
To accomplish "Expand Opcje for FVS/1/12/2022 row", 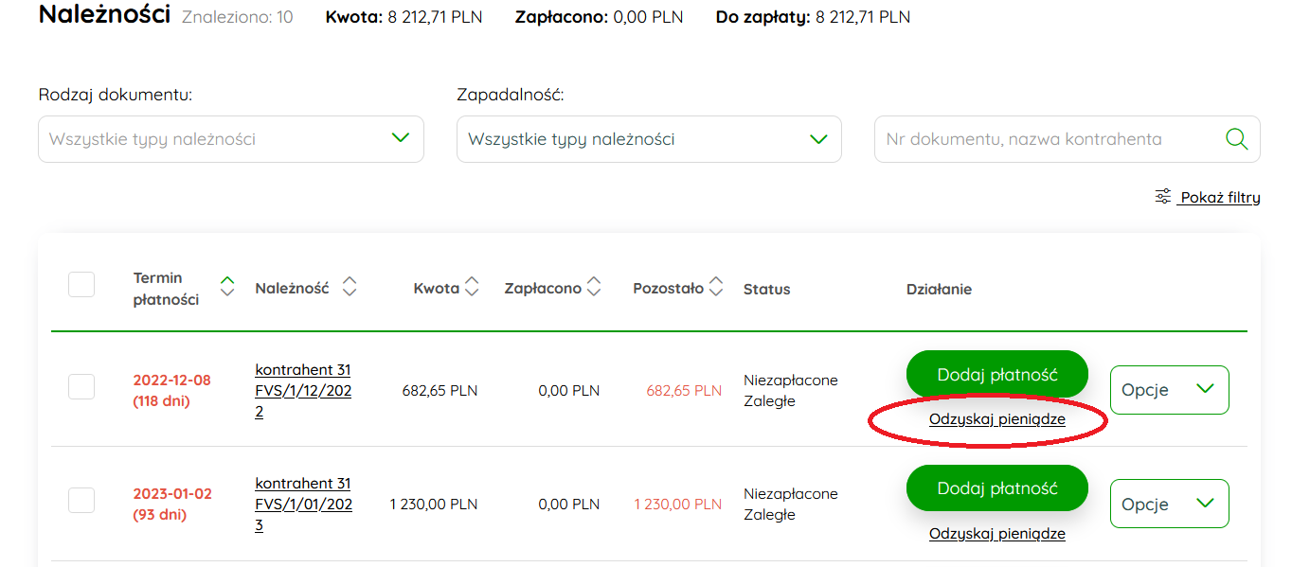I will pyautogui.click(x=1170, y=390).
